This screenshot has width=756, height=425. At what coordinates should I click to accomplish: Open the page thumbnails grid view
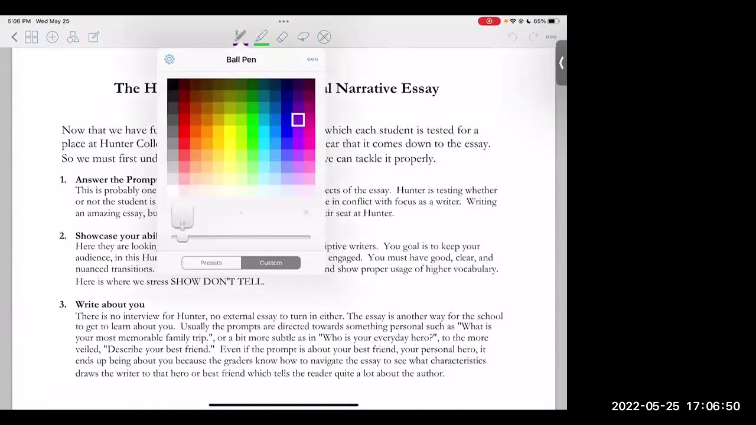click(32, 37)
